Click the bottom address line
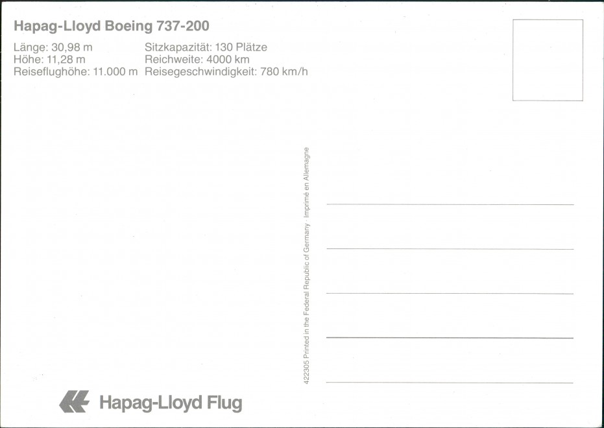Screen dimensions: 604x428 (450, 383)
